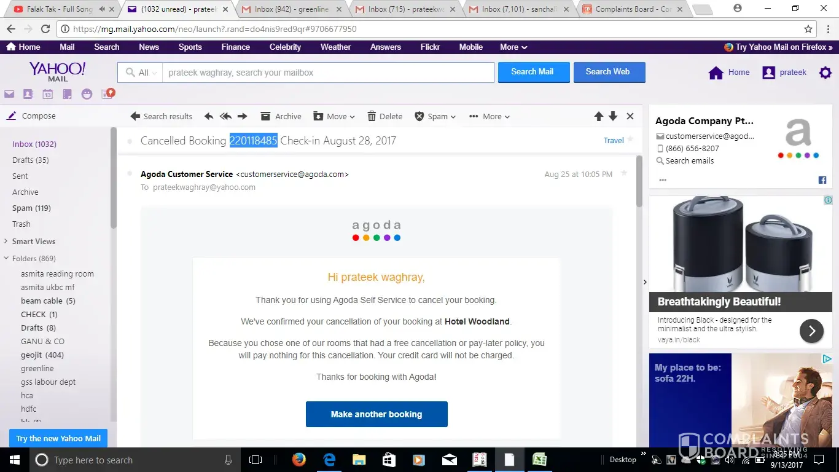This screenshot has height=472, width=839.
Task: Go to the next message with down arrow
Action: point(613,116)
